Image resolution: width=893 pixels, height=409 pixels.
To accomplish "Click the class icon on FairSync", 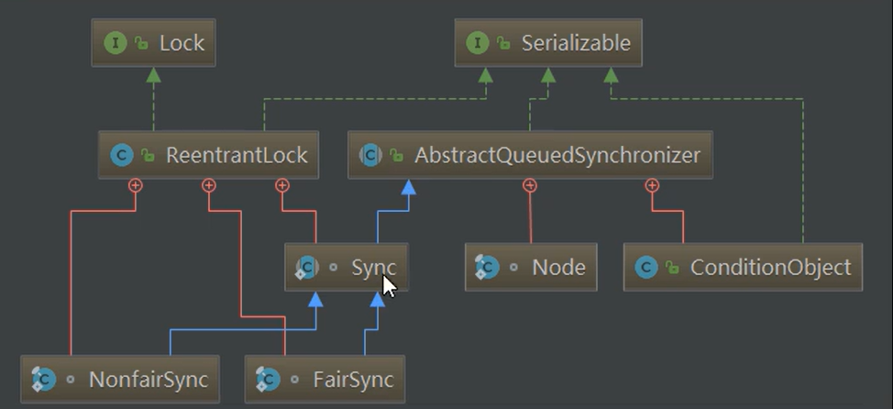I will tap(267, 380).
